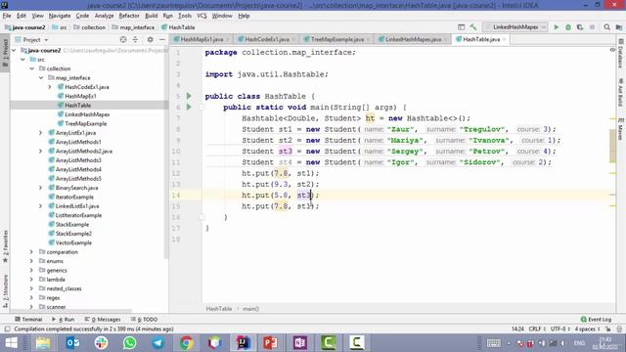Select VectorExample in project tree
This screenshot has width=626, height=352.
[x=73, y=243]
